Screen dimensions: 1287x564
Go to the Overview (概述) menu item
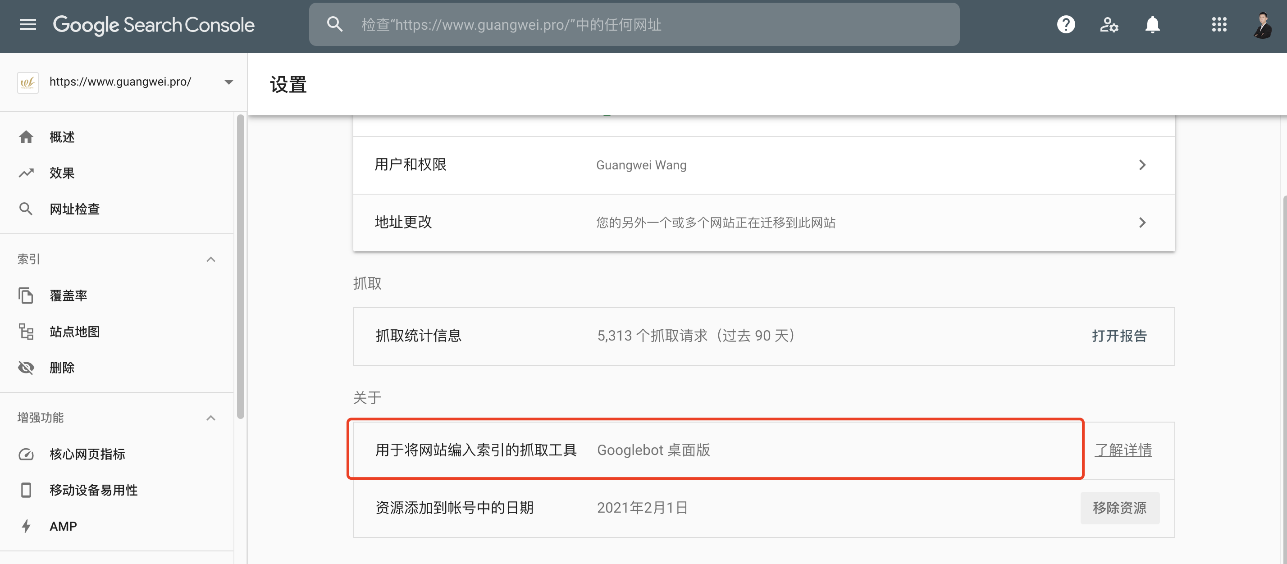(62, 137)
